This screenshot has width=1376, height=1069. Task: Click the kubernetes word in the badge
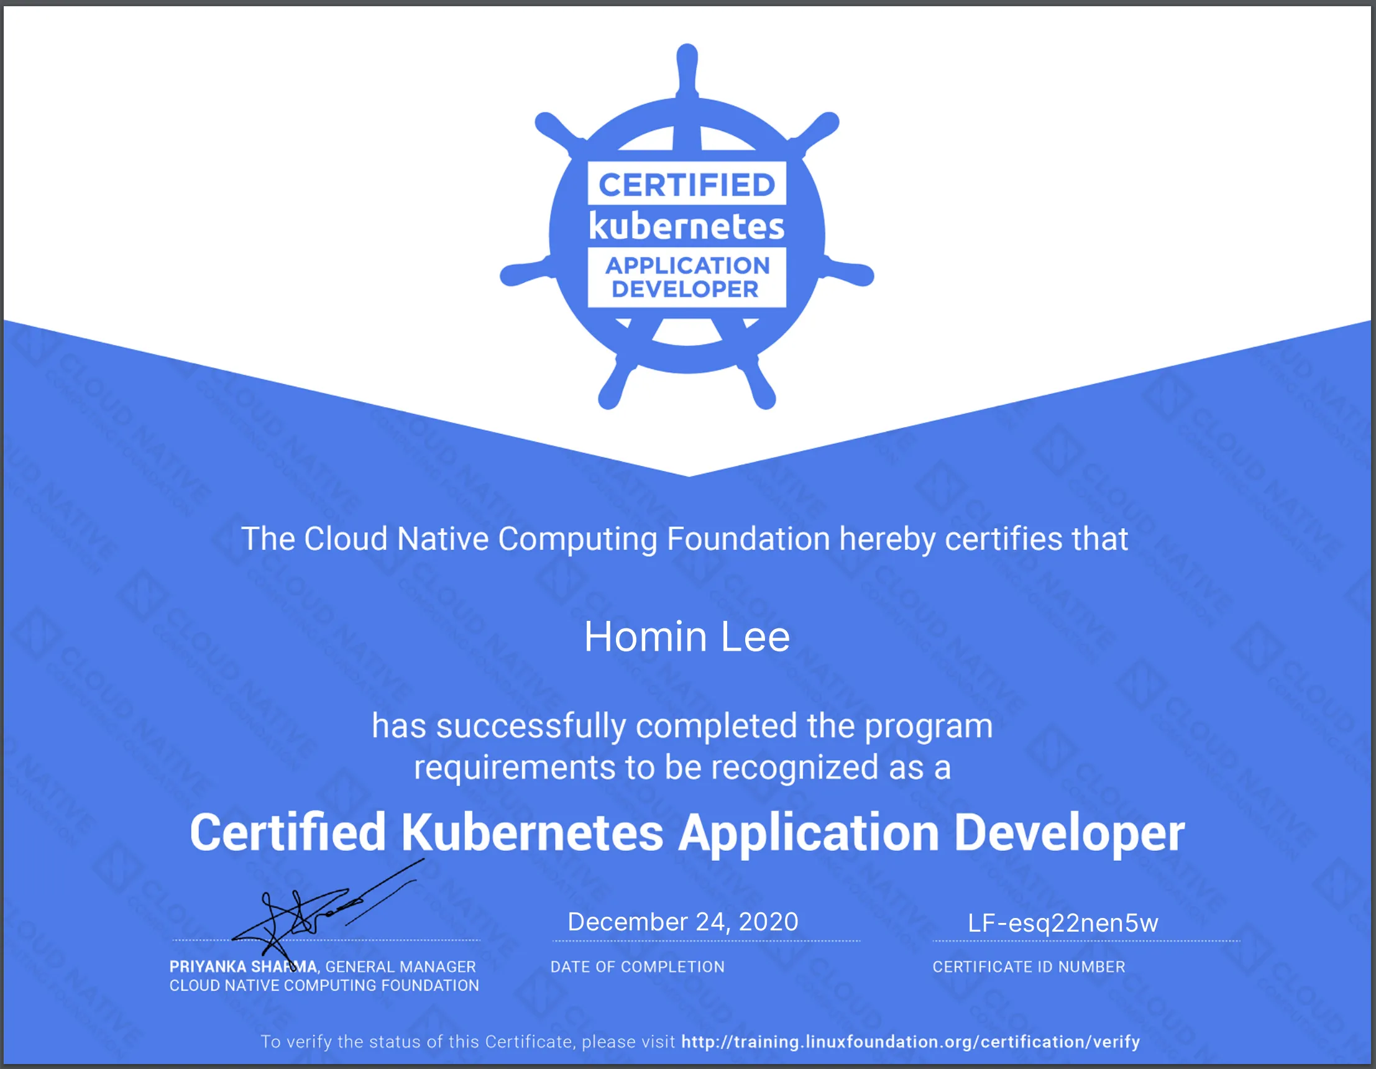(687, 226)
